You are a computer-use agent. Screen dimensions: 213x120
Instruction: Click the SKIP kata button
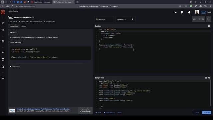[99, 113]
